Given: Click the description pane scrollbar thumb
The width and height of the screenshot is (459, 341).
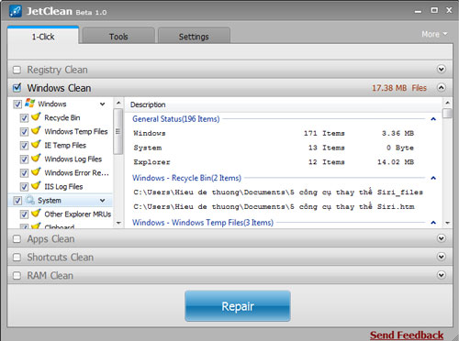Looking at the screenshot, I should coord(447,114).
